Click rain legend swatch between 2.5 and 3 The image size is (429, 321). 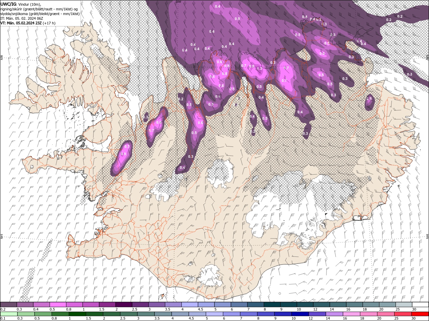pos(129,314)
